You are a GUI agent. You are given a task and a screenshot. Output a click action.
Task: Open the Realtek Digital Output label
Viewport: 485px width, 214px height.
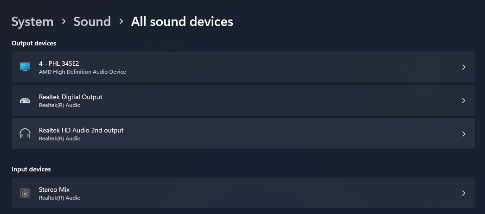pyautogui.click(x=70, y=97)
